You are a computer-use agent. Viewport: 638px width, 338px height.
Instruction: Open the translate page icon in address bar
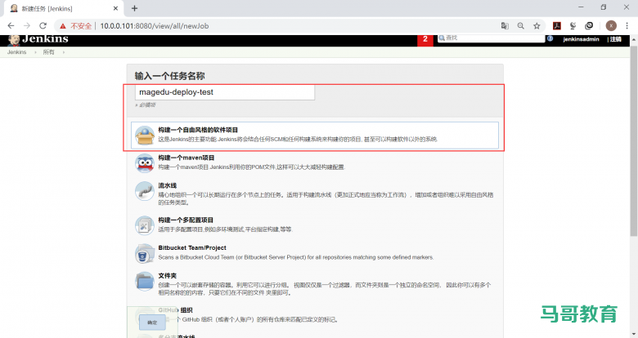(505, 26)
